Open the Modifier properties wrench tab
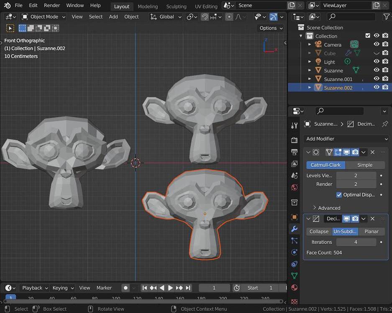This screenshot has width=392, height=313. 294,229
